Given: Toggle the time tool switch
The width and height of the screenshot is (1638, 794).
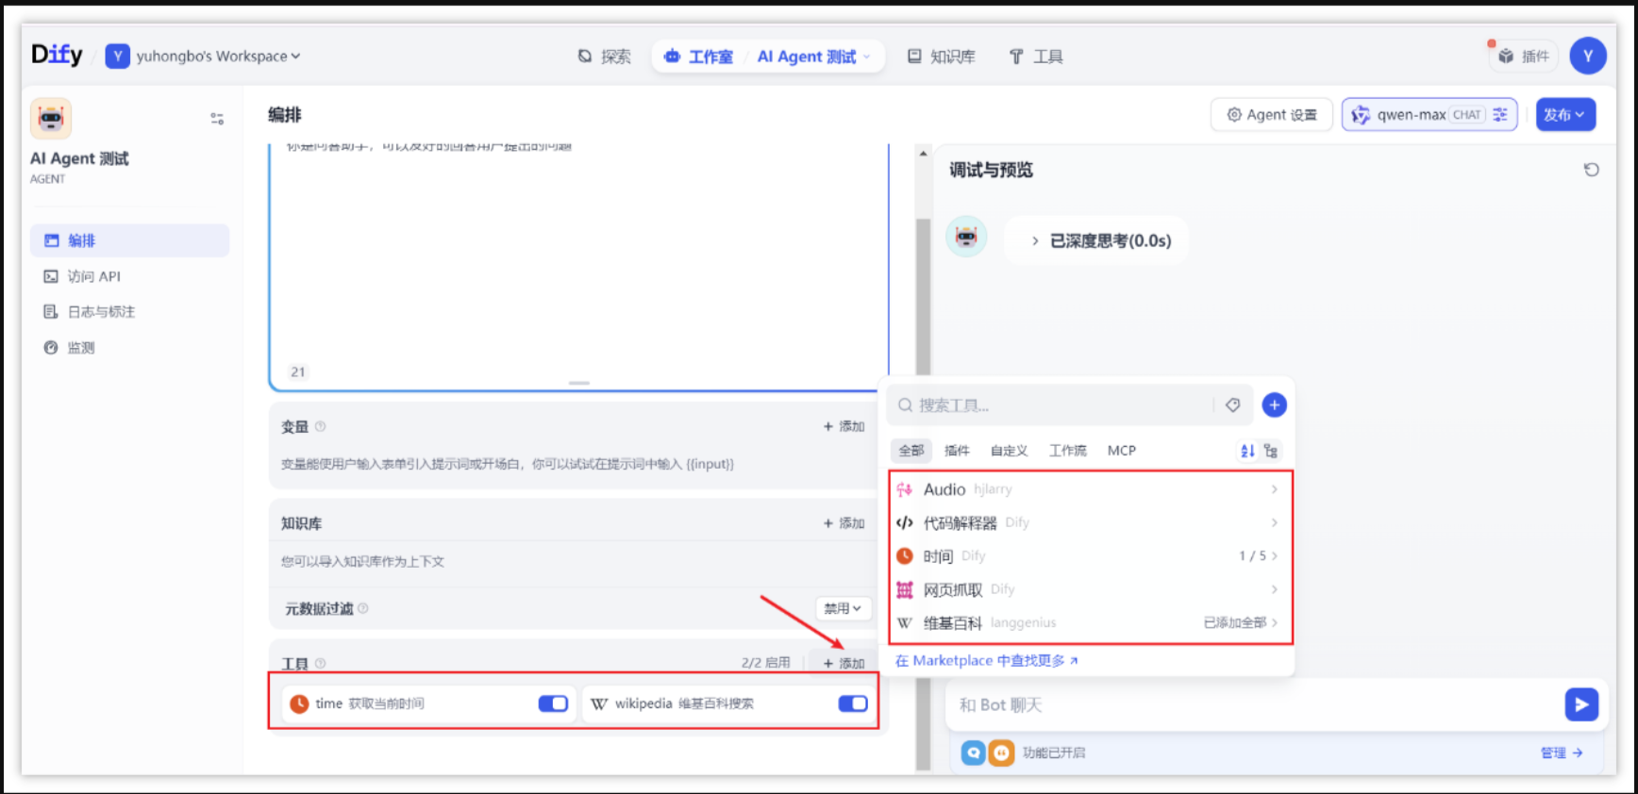Looking at the screenshot, I should [553, 703].
